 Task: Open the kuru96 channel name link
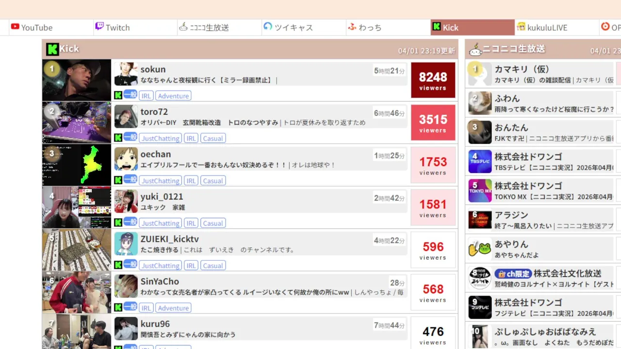[x=155, y=324]
